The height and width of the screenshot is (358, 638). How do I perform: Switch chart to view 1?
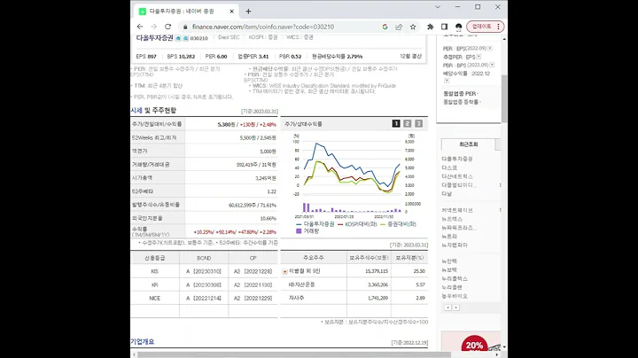tap(396, 124)
